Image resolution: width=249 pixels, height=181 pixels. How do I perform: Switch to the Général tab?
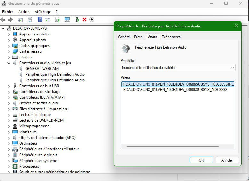click(x=124, y=37)
